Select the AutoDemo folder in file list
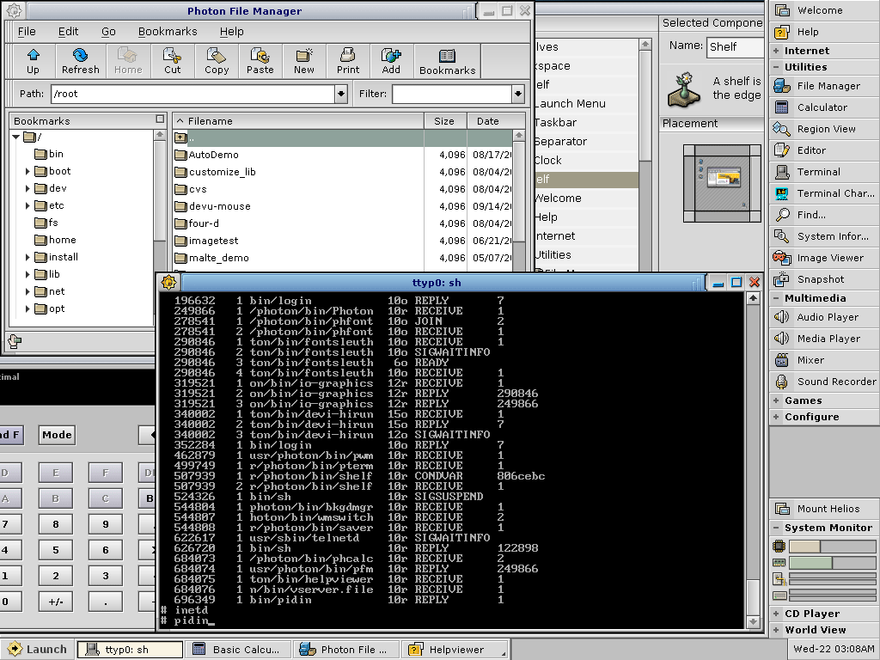This screenshot has height=660, width=880. point(213,155)
